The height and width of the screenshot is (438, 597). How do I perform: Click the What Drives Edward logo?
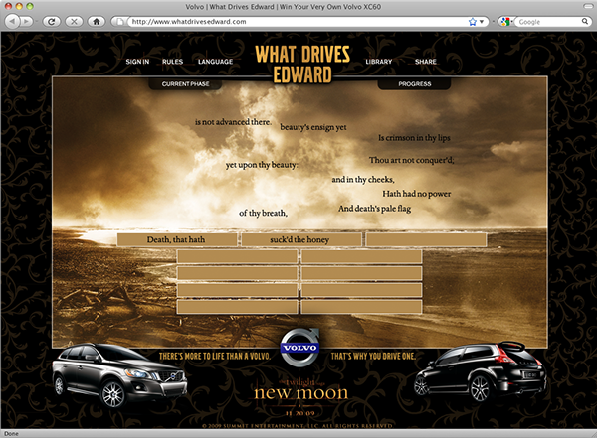[302, 64]
